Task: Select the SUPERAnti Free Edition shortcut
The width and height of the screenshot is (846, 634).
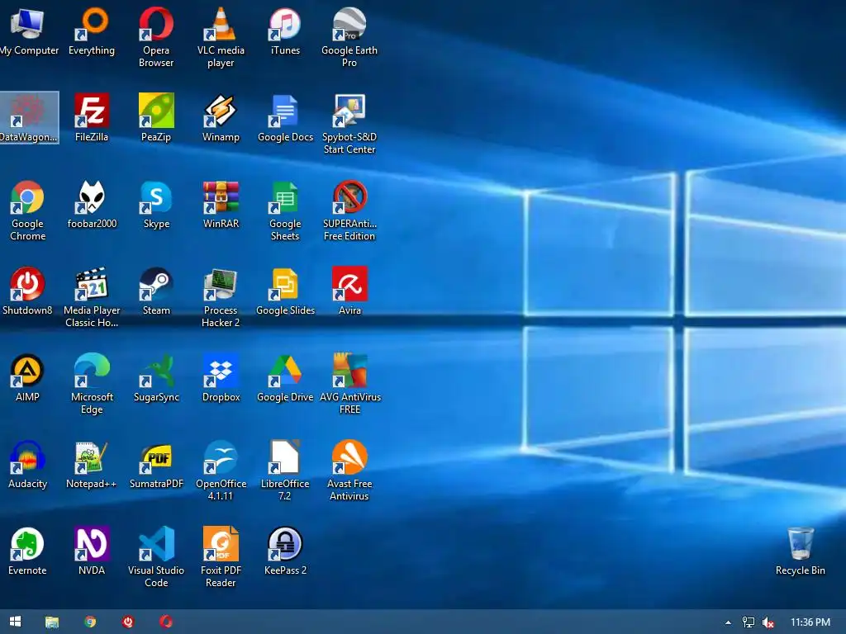Action: tap(349, 211)
